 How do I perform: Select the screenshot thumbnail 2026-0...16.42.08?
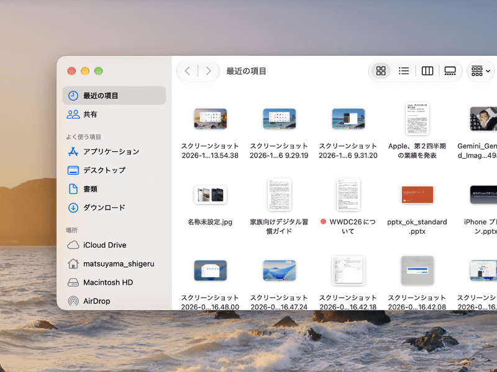click(x=417, y=270)
